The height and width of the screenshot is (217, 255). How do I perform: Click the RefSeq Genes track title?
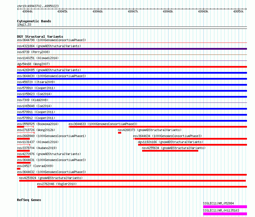pos(29,200)
